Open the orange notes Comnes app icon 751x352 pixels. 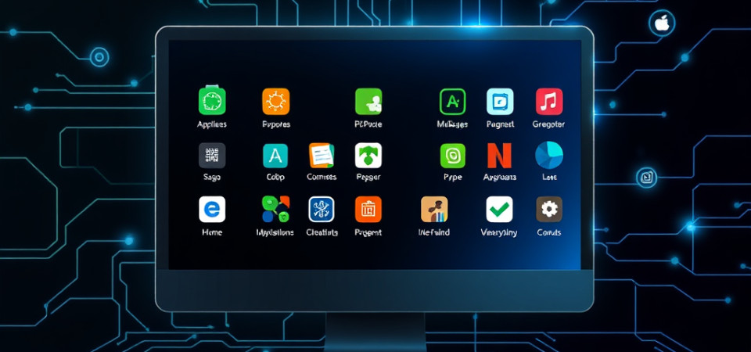point(322,156)
